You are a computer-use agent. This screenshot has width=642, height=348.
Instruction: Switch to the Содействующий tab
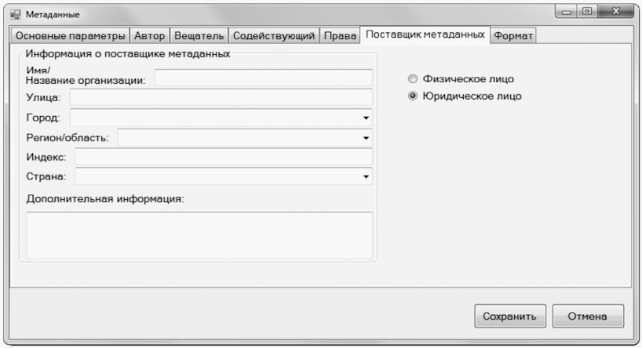pyautogui.click(x=275, y=36)
